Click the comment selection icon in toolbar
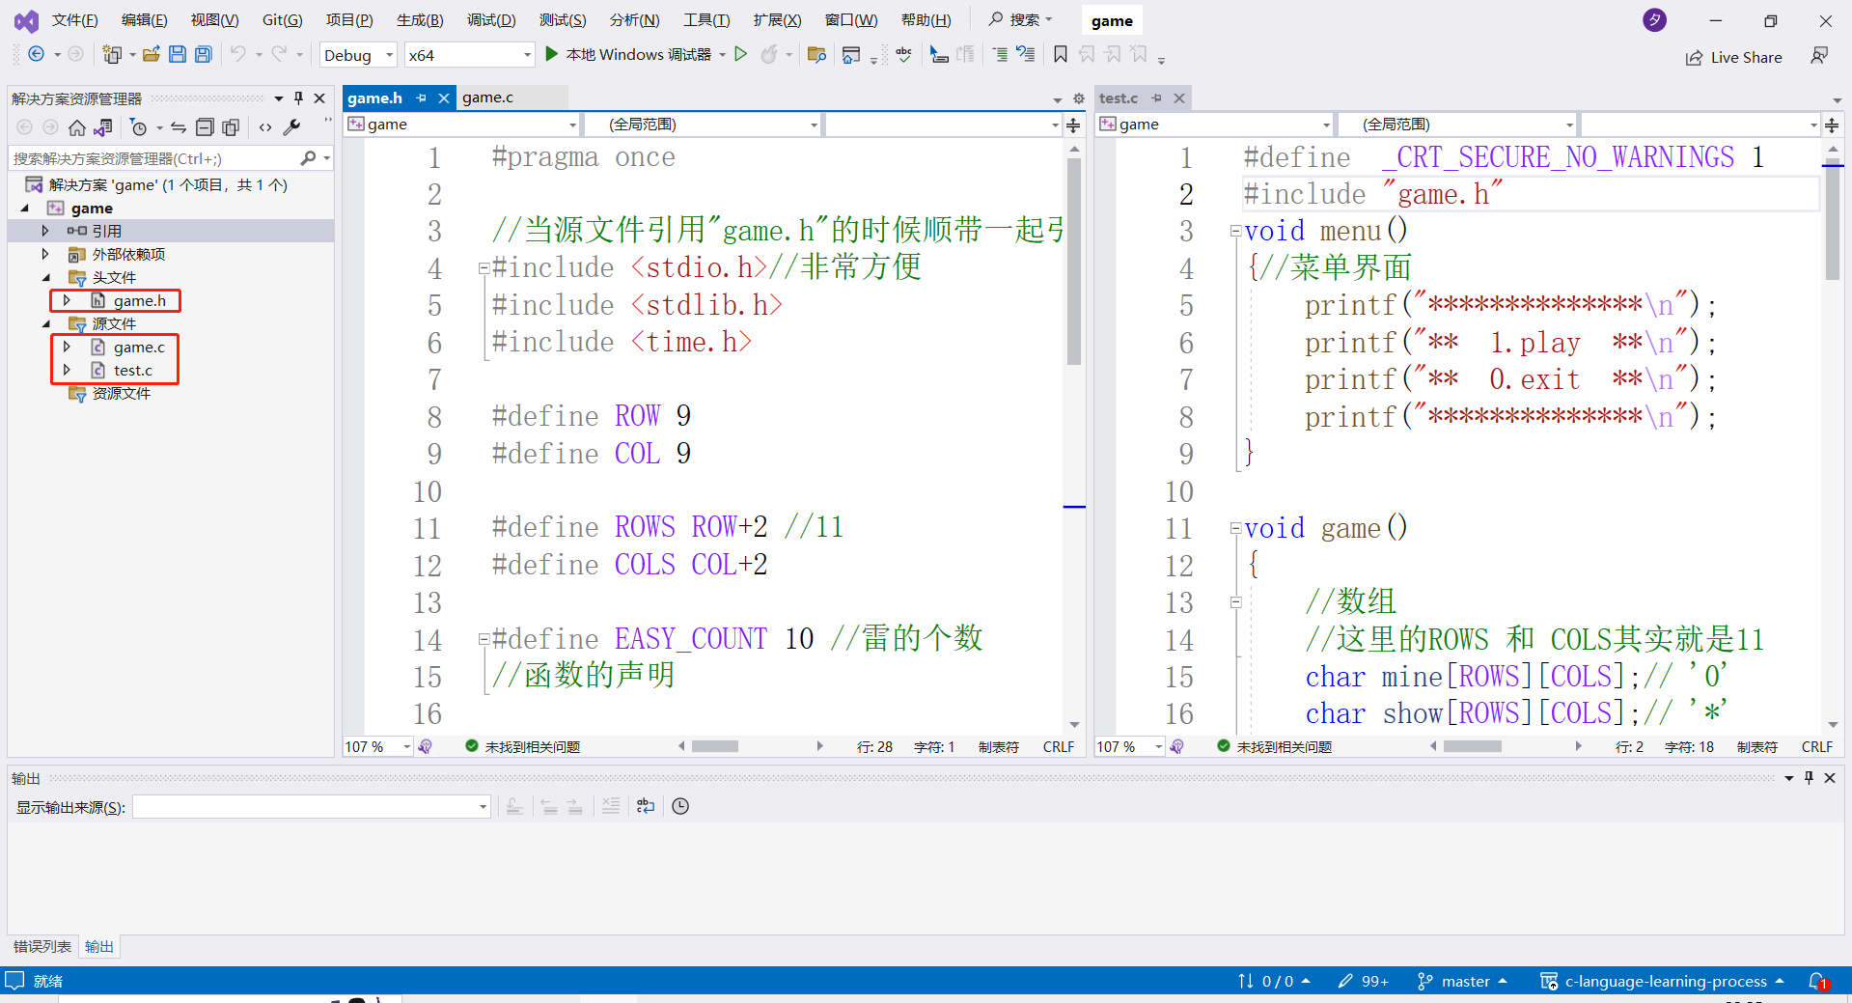This screenshot has width=1852, height=1003. coord(1000,54)
